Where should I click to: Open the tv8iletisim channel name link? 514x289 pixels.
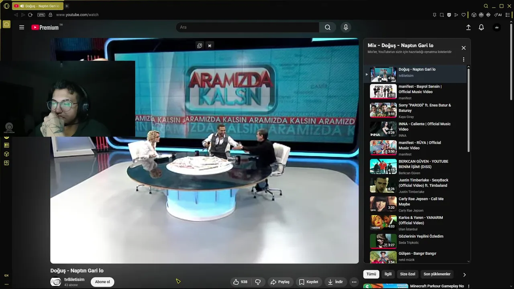click(74, 279)
